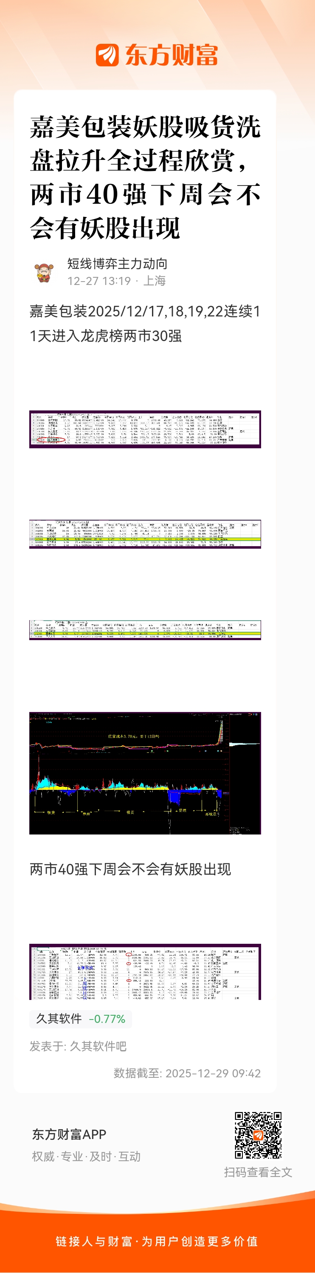The image size is (315, 1273).
Task: Open the black stock chart image
Action: (145, 773)
